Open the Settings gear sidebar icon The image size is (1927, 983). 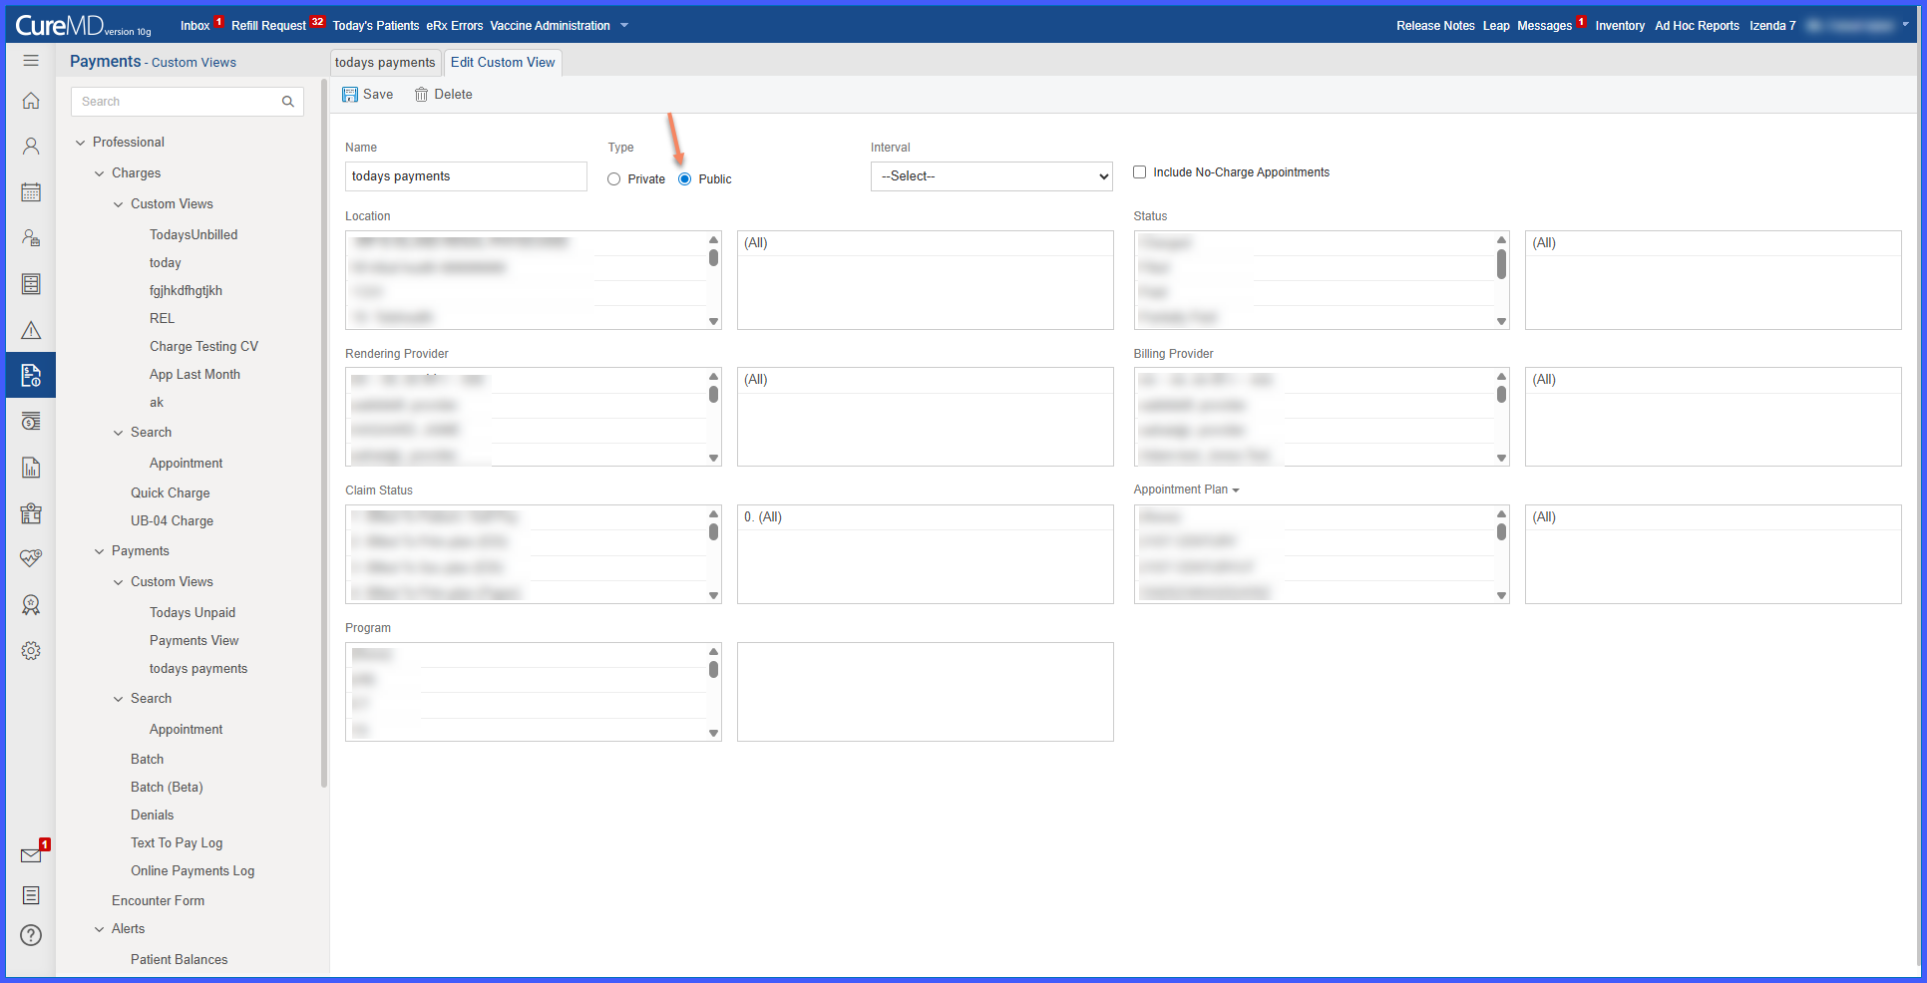coord(31,651)
